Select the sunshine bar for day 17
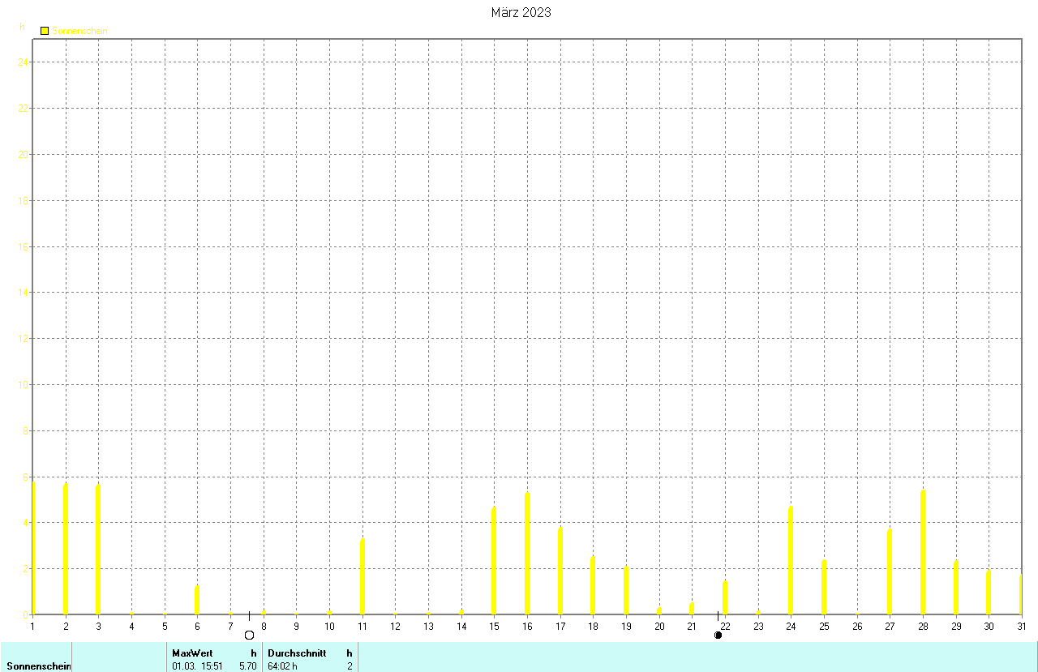1038x672 pixels. click(x=560, y=571)
